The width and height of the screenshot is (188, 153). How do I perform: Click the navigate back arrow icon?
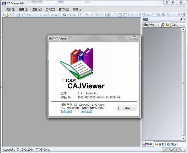point(52,15)
